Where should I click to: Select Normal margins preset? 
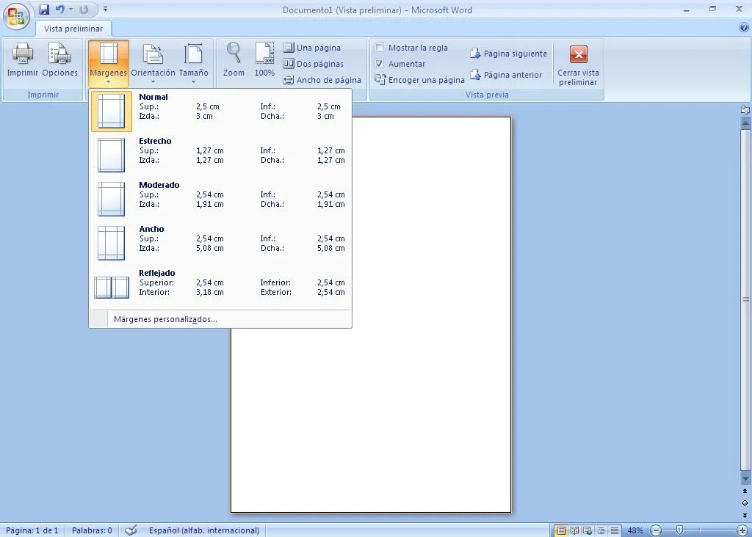pos(220,111)
